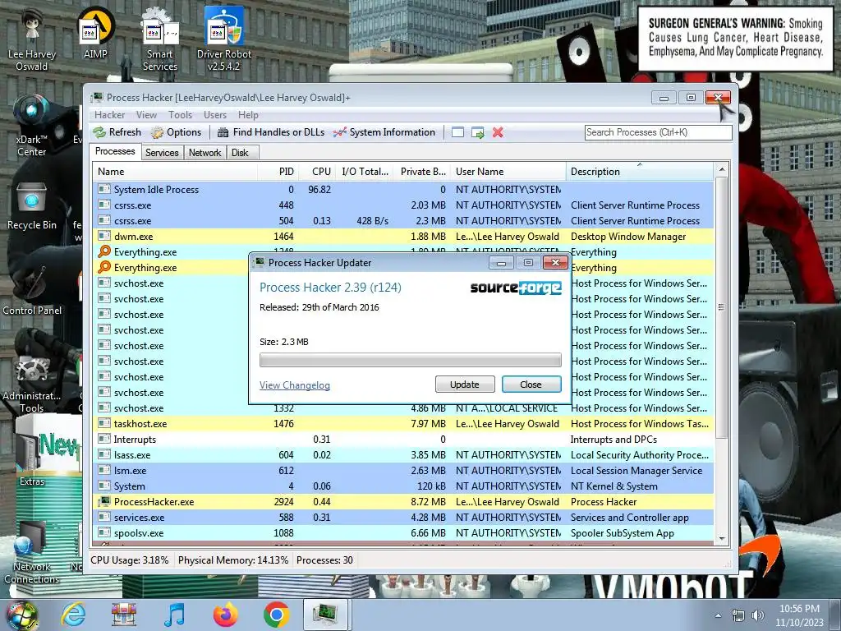
Task: Open the xDark Center desktop icon
Action: [x=31, y=126]
